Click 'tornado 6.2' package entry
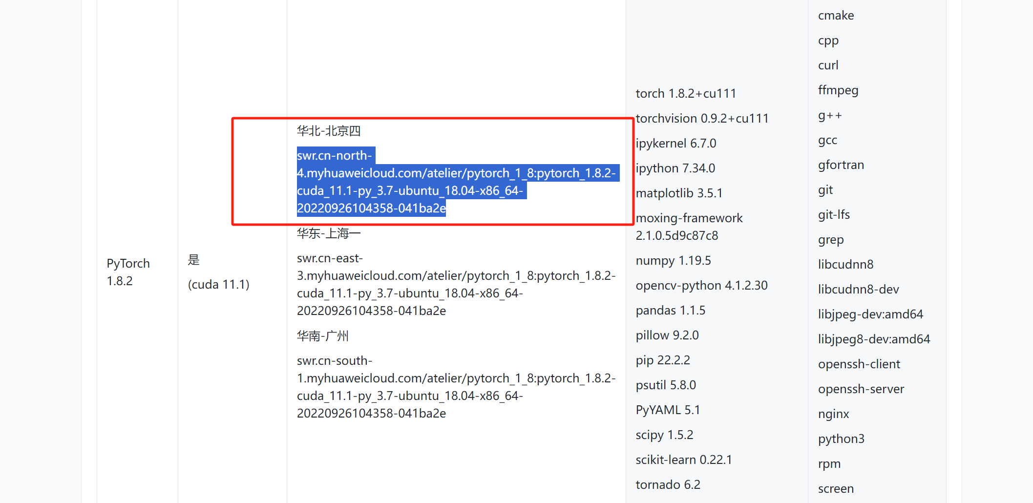Screen dimensions: 1033x503 (668, 484)
